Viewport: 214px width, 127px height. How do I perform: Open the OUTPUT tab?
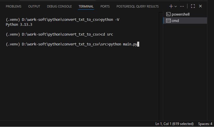tap(34, 6)
